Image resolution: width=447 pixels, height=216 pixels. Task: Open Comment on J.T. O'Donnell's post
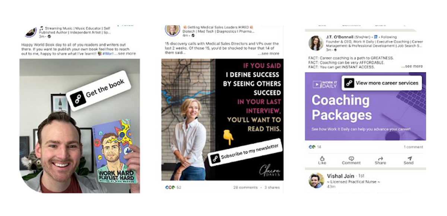[x=351, y=160]
